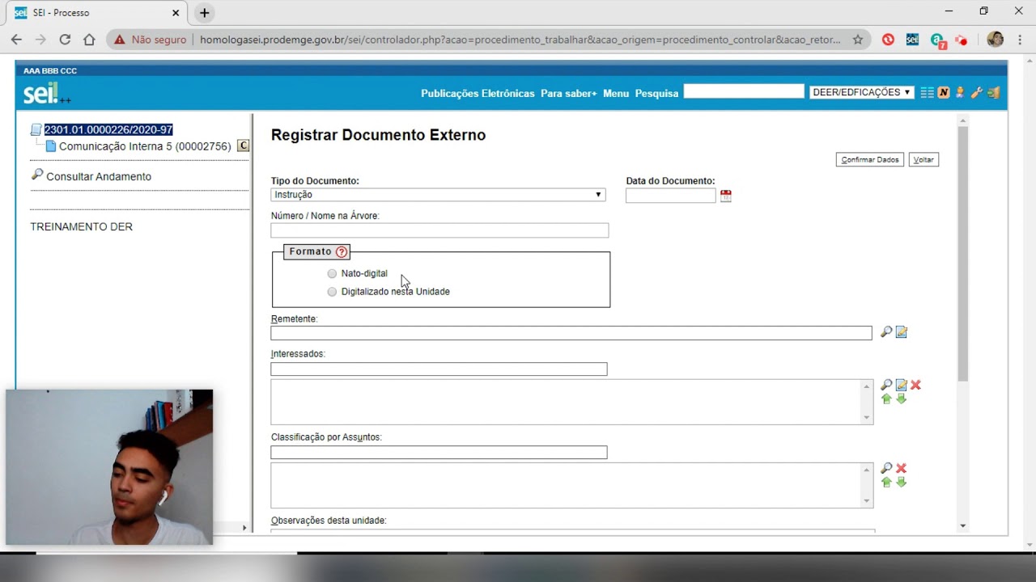Screen dimensions: 1036x582
Task: Switch to the SEI - Processo tab
Action: [x=96, y=13]
